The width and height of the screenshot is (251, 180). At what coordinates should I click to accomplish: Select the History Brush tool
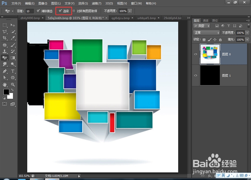click(13, 51)
